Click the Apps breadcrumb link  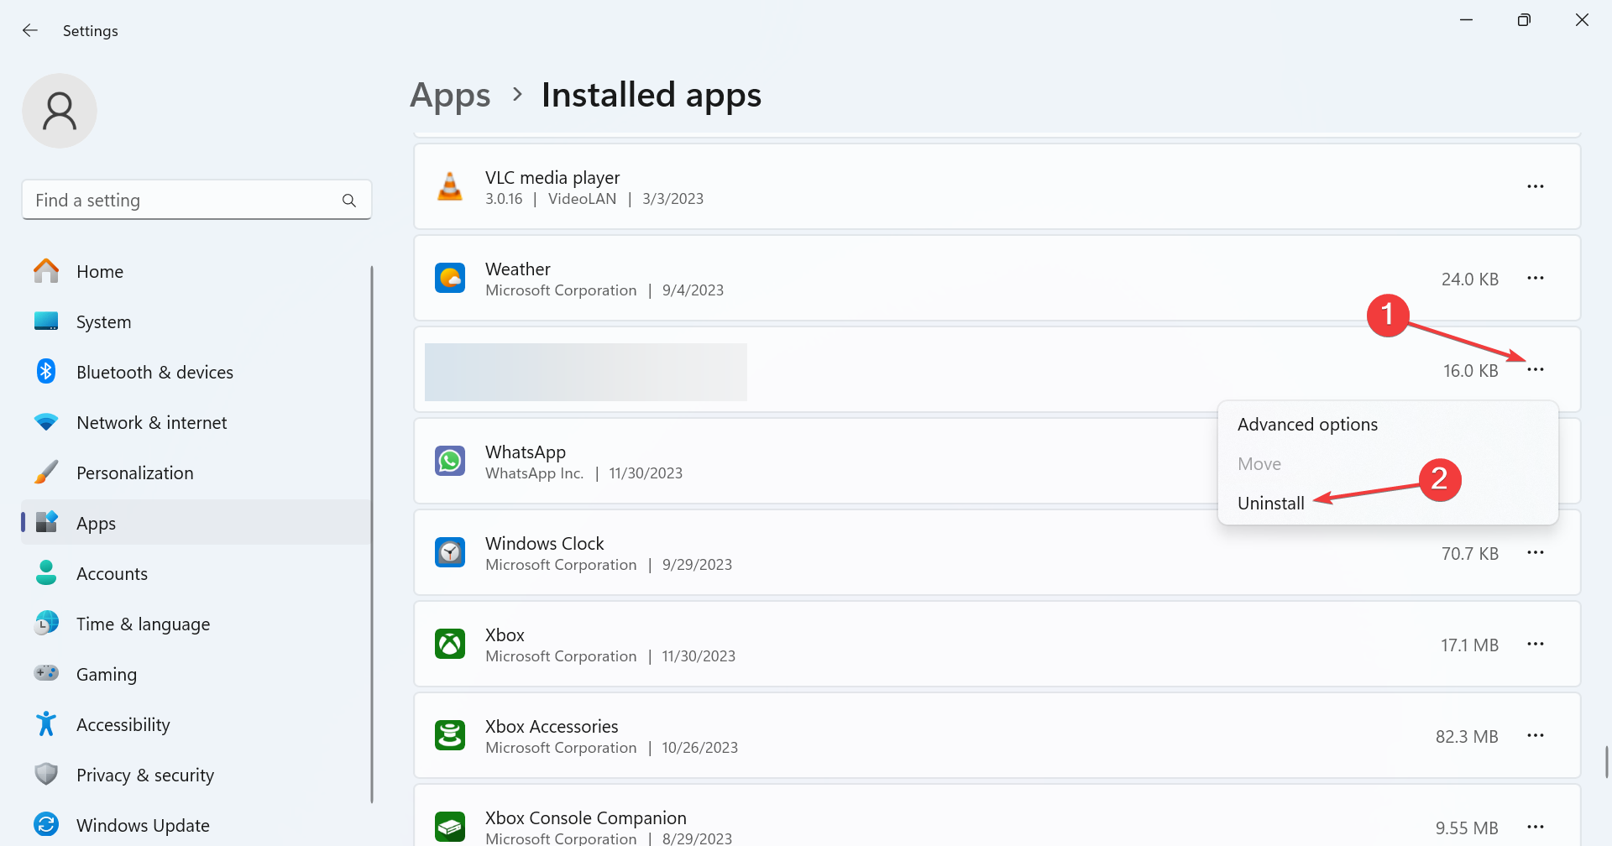click(450, 96)
